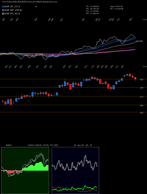Screen dimensions: 147x194
Task: Click the '<Lows' label beside the chart
Action: [144, 66]
